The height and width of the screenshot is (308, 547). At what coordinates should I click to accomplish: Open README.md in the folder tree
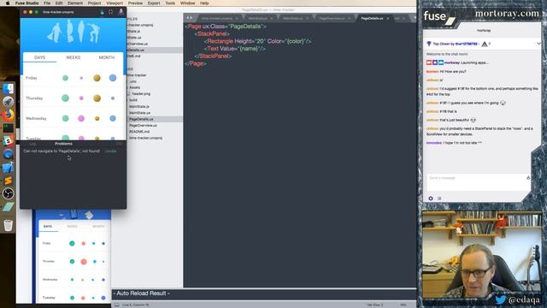139,132
